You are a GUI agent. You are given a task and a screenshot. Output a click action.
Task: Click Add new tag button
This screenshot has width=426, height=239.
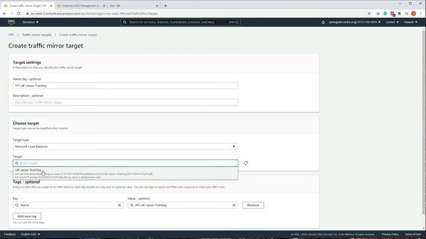pos(27,216)
